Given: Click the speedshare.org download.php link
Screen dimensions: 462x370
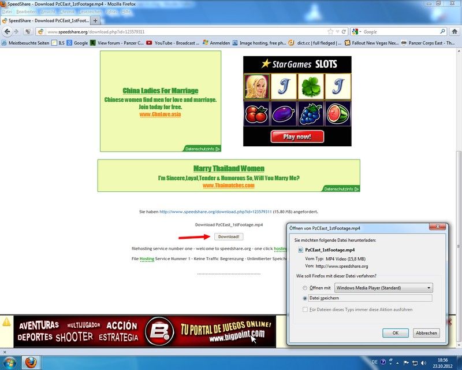Looking at the screenshot, I should pyautogui.click(x=215, y=212).
